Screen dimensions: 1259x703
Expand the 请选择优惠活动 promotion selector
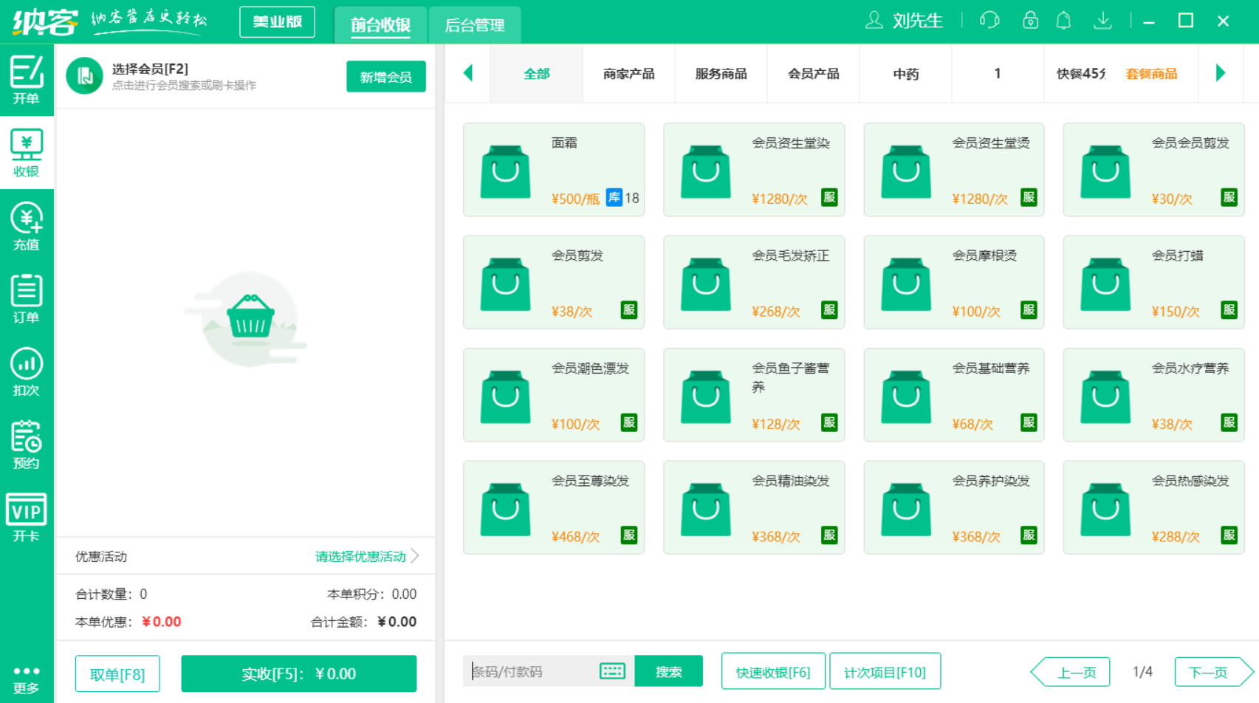(x=361, y=557)
